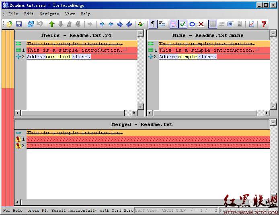Screen dimensions: 279x215
Task: Click the plus icon on Mine line 2
Action: [x=151, y=57]
